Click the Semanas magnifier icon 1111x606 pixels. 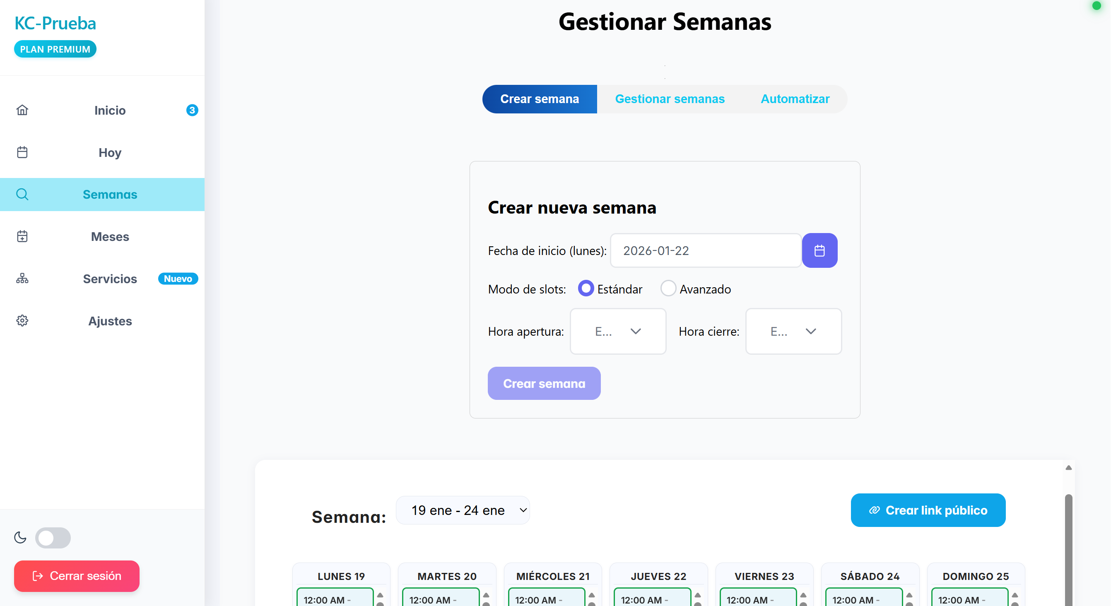click(22, 195)
